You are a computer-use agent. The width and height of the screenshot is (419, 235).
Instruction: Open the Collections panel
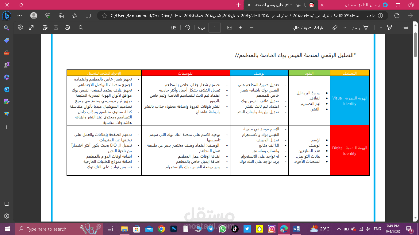pos(61,15)
